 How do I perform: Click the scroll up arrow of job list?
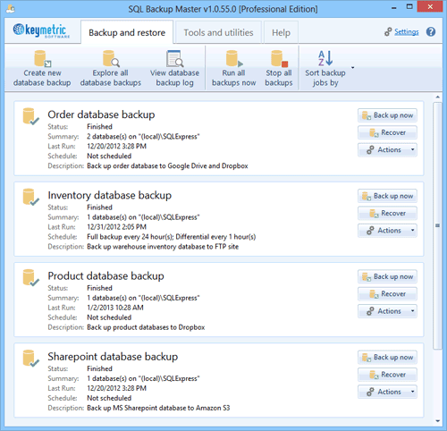point(437,97)
